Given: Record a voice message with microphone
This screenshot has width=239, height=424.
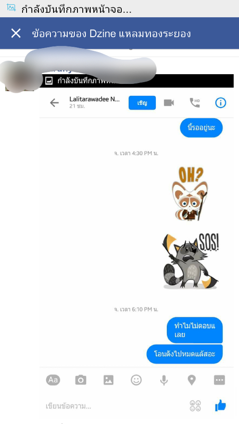Looking at the screenshot, I should point(164,380).
